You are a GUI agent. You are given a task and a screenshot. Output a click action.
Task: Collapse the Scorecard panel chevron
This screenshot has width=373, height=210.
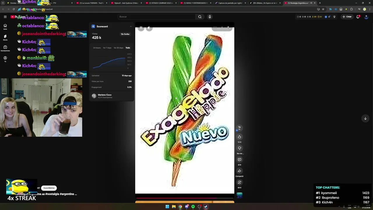point(131,27)
